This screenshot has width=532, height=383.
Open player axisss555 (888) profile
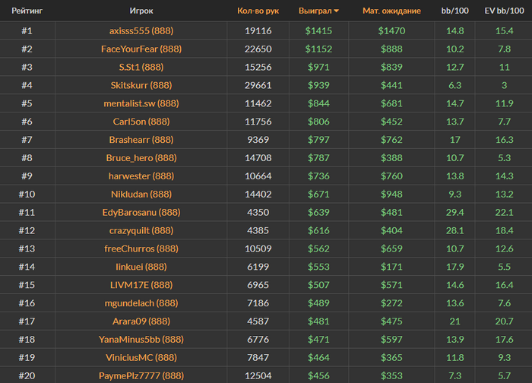coord(141,30)
